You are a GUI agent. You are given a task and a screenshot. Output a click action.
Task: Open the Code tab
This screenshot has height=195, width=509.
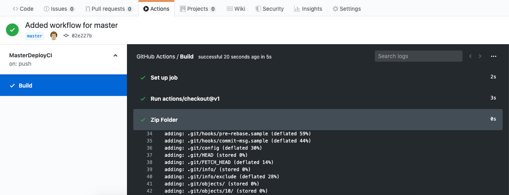click(23, 9)
